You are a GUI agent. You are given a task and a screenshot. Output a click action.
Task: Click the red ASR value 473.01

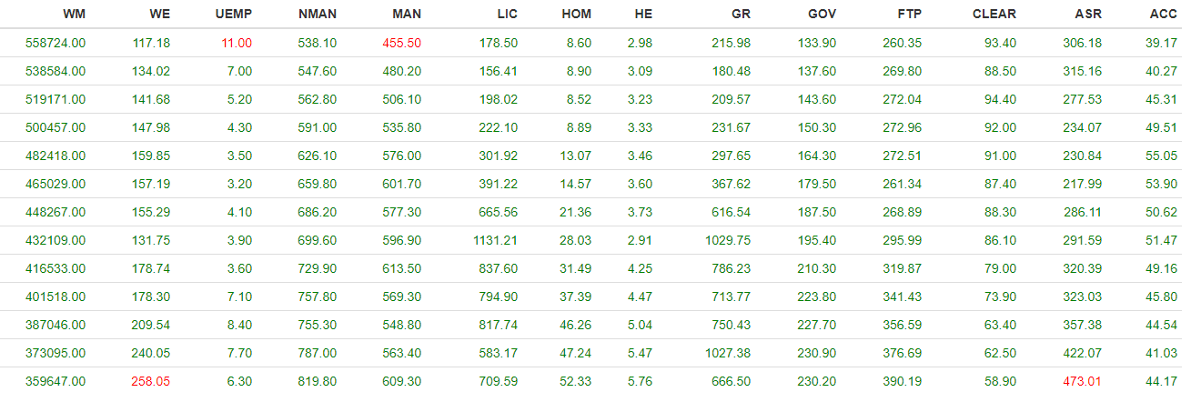[1082, 381]
